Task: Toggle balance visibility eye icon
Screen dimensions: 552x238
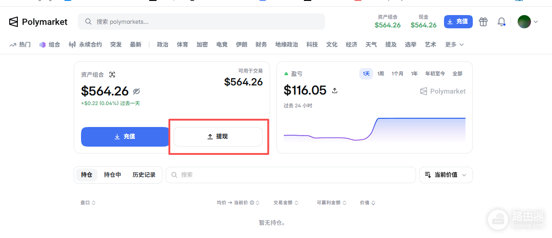Action: (x=136, y=91)
